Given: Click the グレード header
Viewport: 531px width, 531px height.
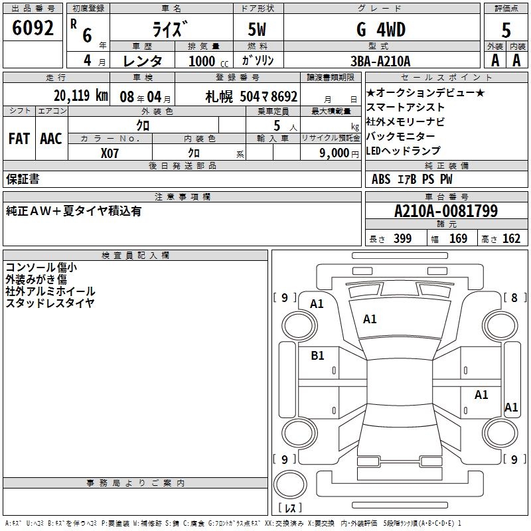Looking at the screenshot, I should (x=380, y=9).
